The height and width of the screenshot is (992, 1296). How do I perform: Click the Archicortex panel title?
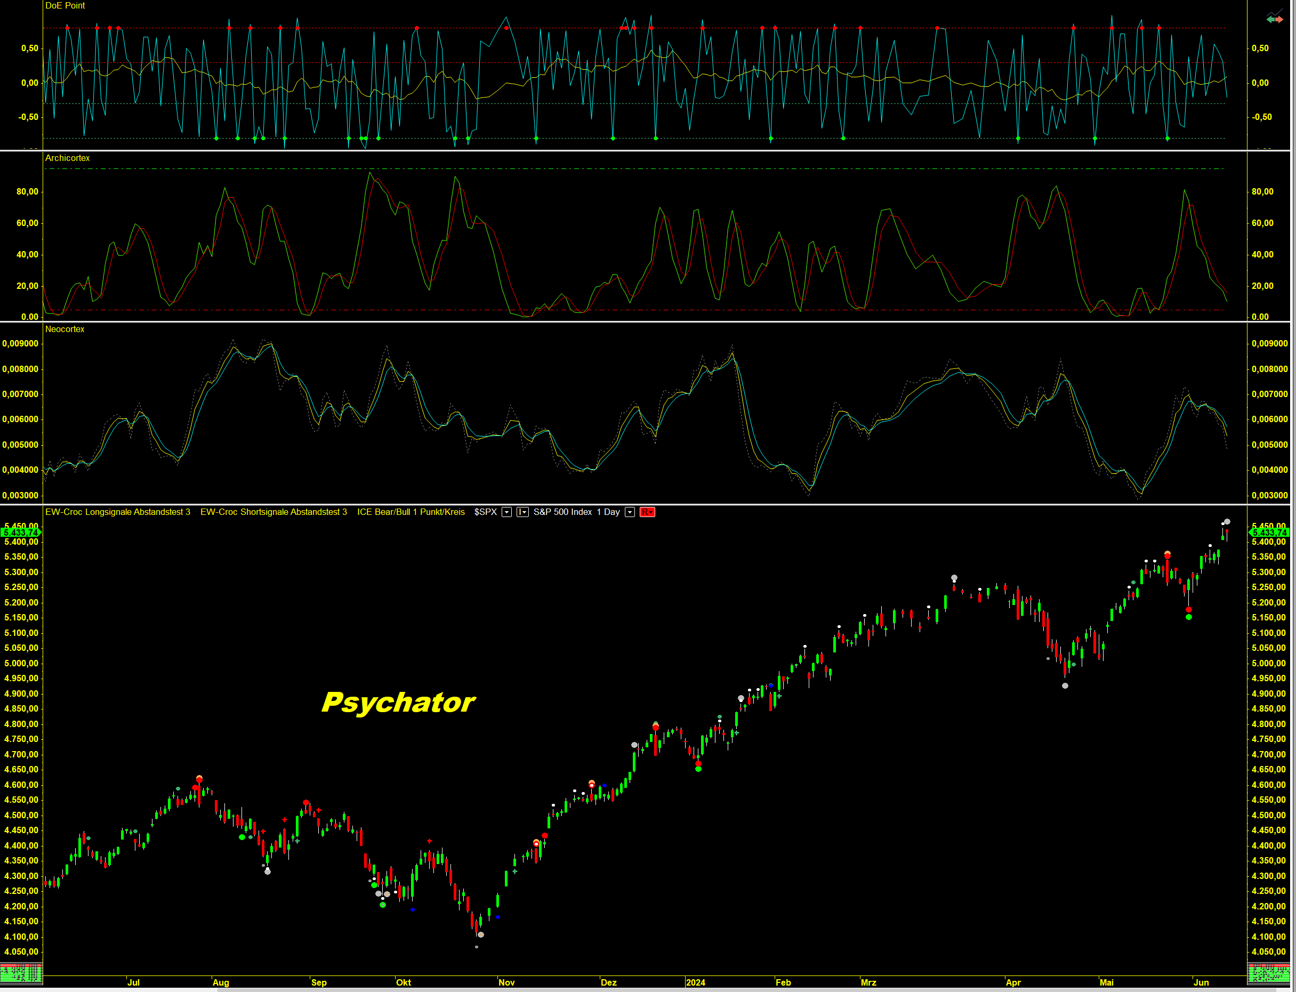coord(67,158)
